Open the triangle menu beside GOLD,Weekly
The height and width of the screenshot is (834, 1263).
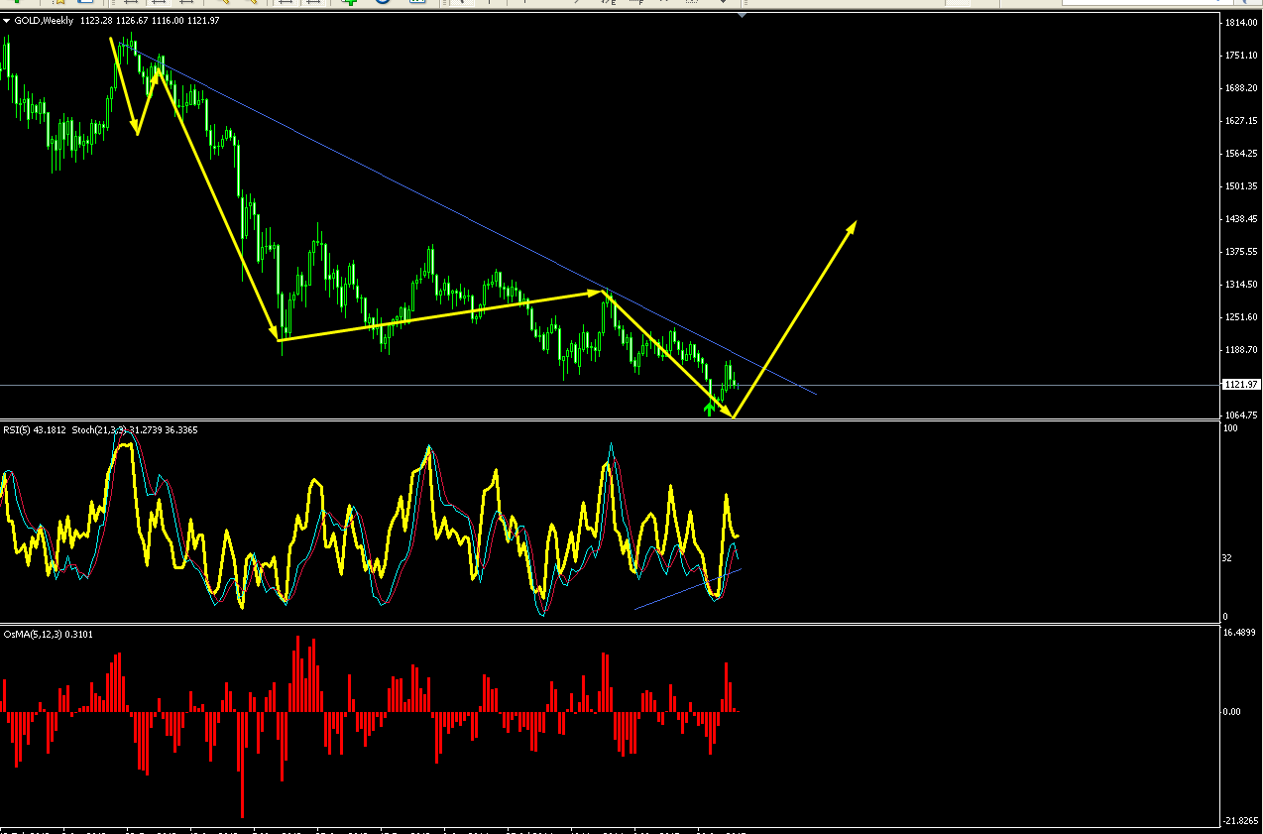click(7, 20)
